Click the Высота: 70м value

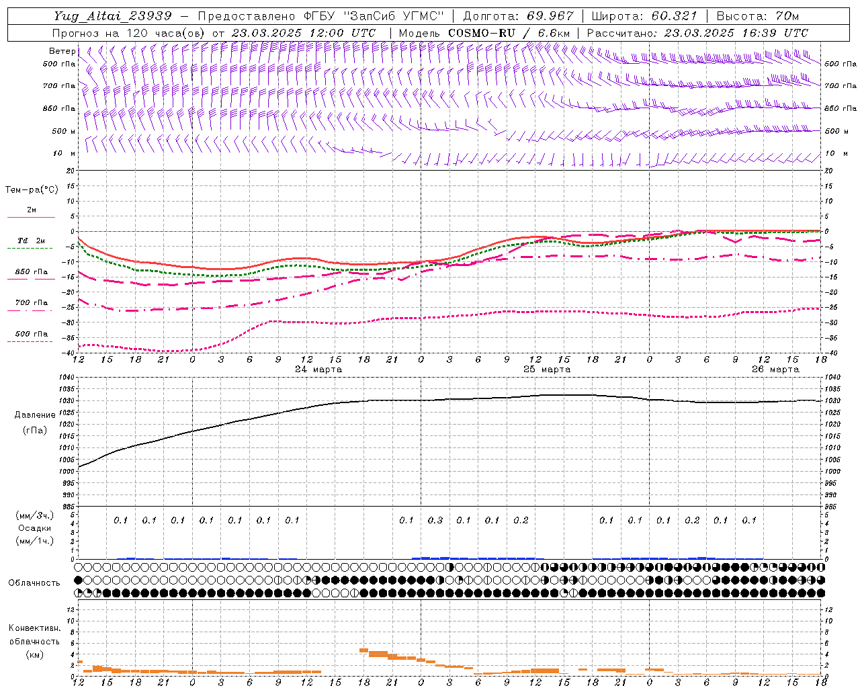click(758, 16)
